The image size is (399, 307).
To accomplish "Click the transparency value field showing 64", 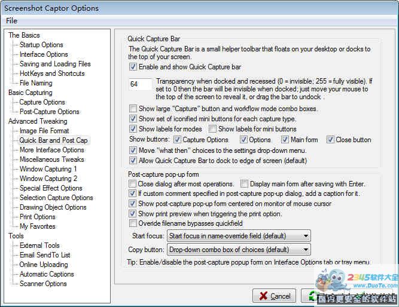I will click(x=141, y=84).
